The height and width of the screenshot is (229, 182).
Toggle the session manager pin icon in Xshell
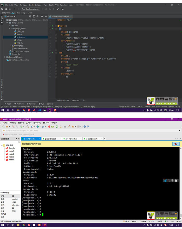coord(16,139)
